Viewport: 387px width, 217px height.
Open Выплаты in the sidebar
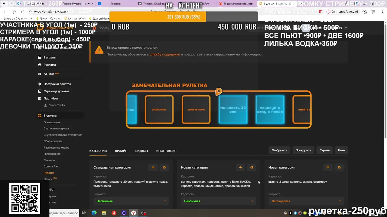pyautogui.click(x=50, y=57)
